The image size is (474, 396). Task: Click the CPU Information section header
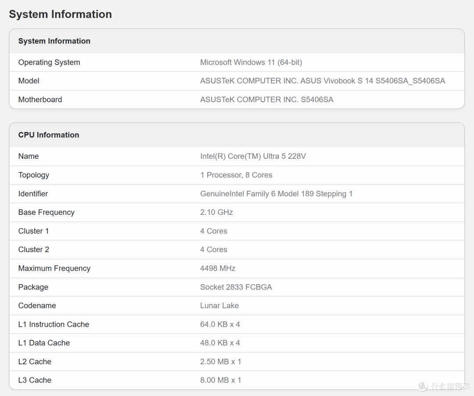click(49, 135)
